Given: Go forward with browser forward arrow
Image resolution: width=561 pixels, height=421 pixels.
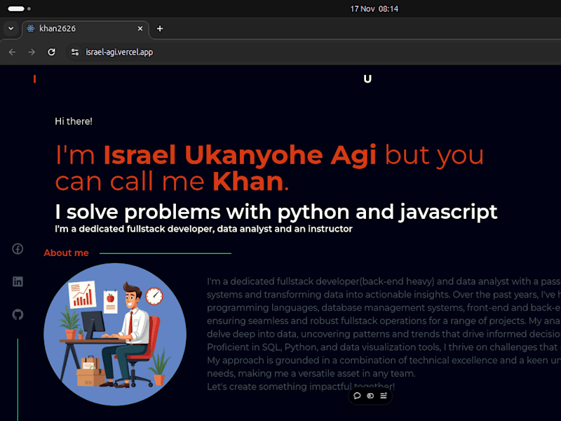Looking at the screenshot, I should pos(32,52).
